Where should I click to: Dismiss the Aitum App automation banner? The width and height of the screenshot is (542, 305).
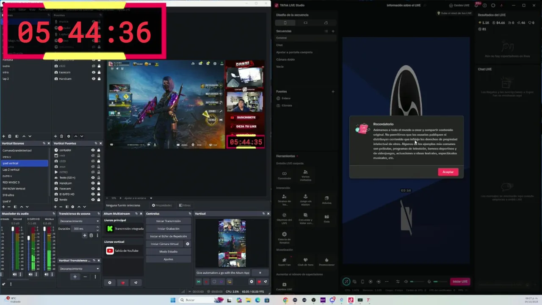[260, 273]
